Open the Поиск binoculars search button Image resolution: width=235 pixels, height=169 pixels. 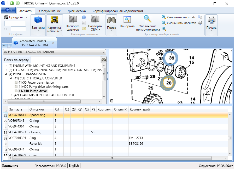click(111, 25)
